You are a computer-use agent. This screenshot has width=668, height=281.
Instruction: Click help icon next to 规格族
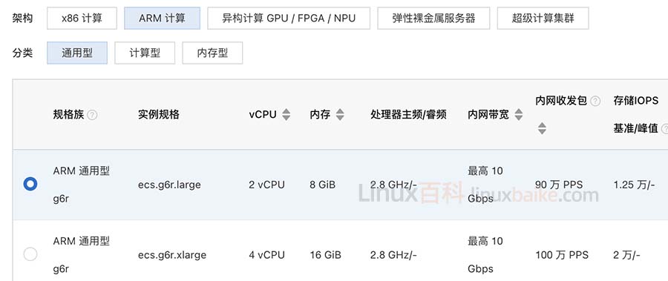(x=92, y=115)
